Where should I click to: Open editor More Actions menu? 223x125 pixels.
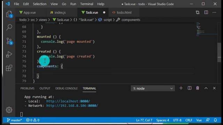pos(214,12)
